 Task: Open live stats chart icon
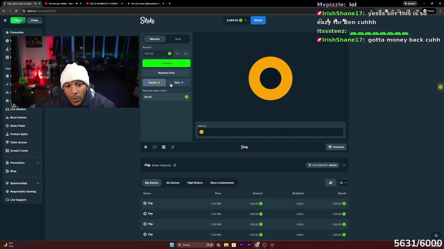pyautogui.click(x=164, y=147)
